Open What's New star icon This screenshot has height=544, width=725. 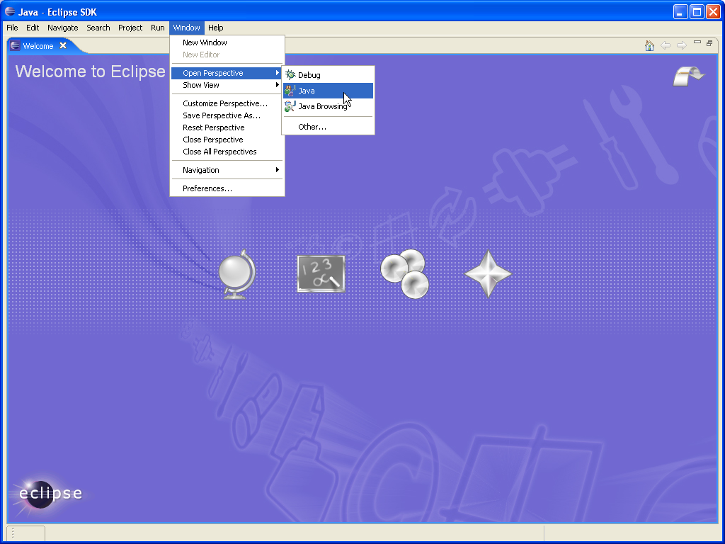point(488,273)
